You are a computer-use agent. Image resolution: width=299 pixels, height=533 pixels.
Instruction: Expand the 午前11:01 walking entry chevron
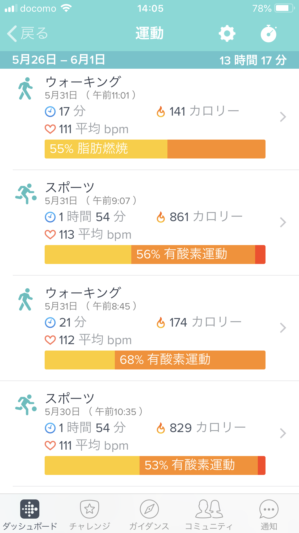[283, 117]
